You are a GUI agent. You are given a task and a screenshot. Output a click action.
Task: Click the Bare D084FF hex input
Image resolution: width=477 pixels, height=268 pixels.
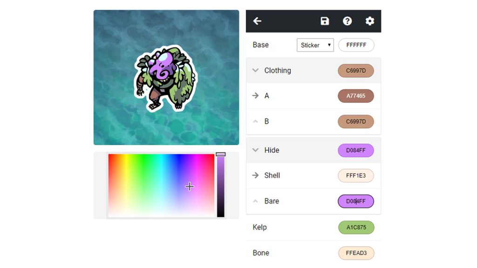coord(355,201)
